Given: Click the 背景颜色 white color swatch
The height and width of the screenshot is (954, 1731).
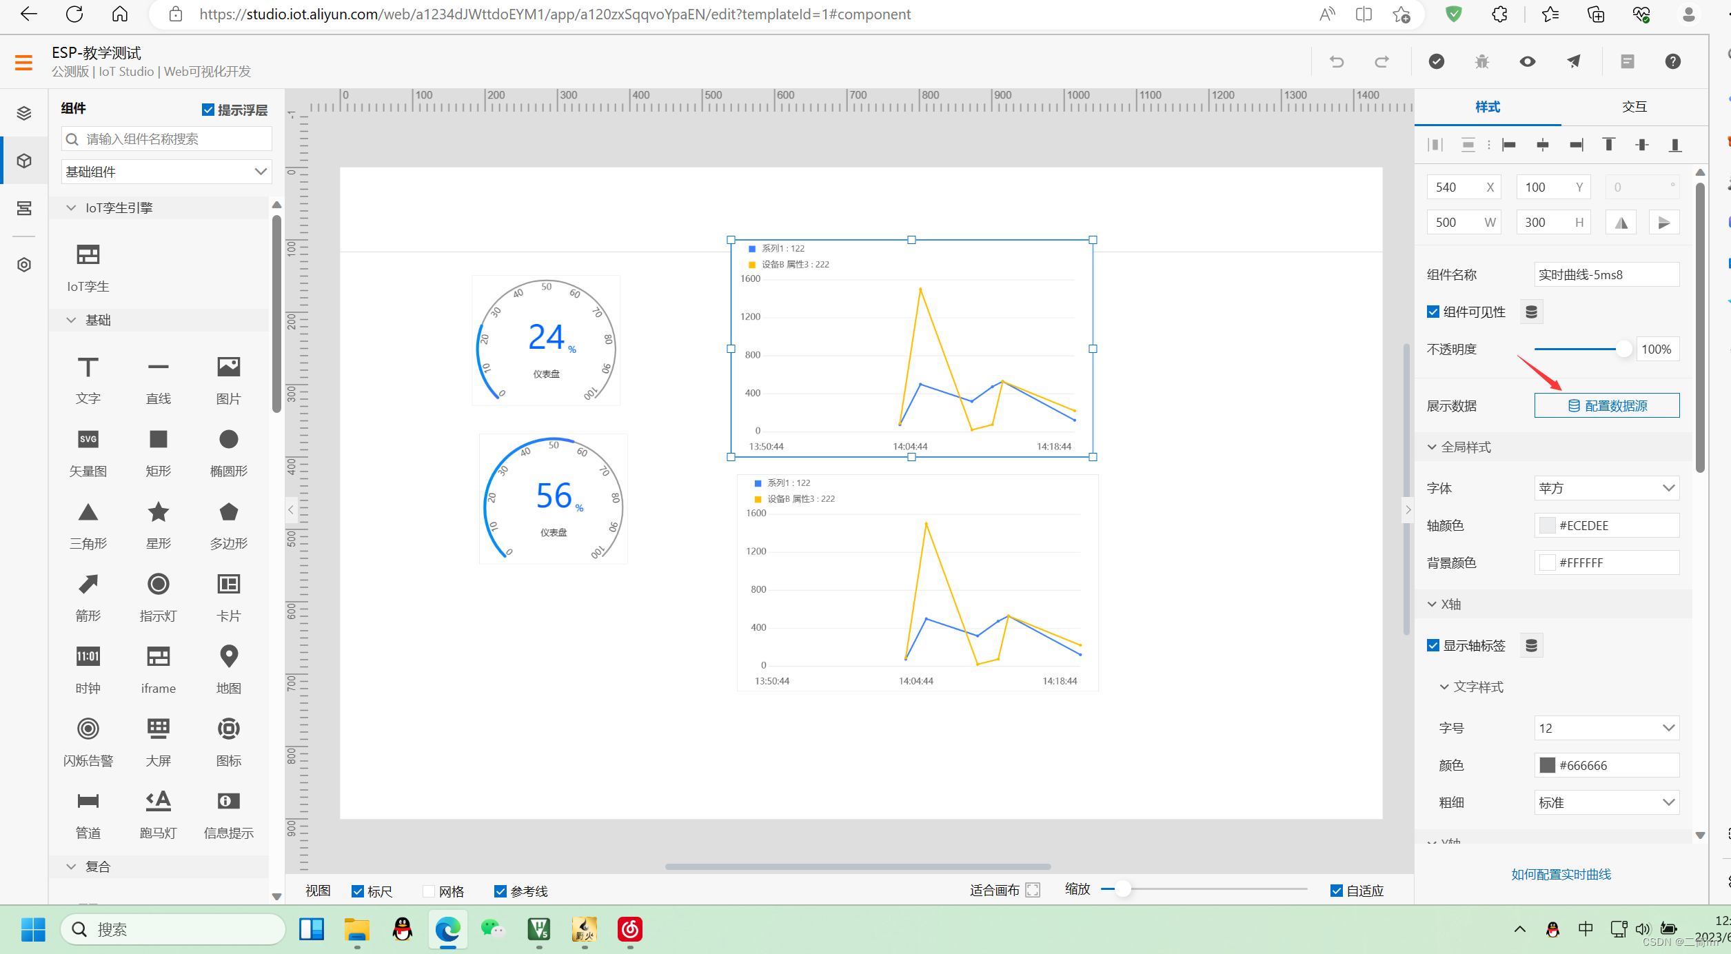Looking at the screenshot, I should pos(1547,562).
